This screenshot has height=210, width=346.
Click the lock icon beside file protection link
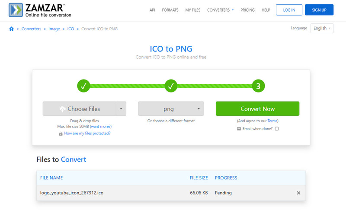61,134
